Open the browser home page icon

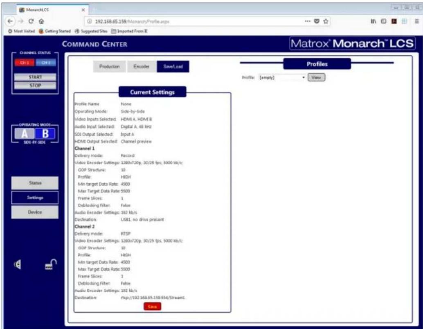[x=41, y=21]
